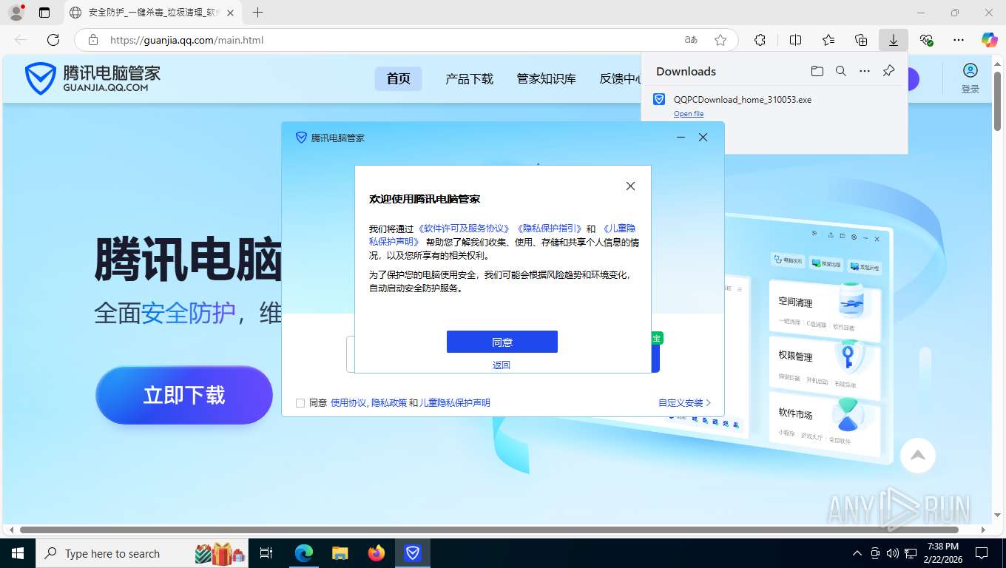Click the Read aloud icon in the address bar

(x=690, y=40)
